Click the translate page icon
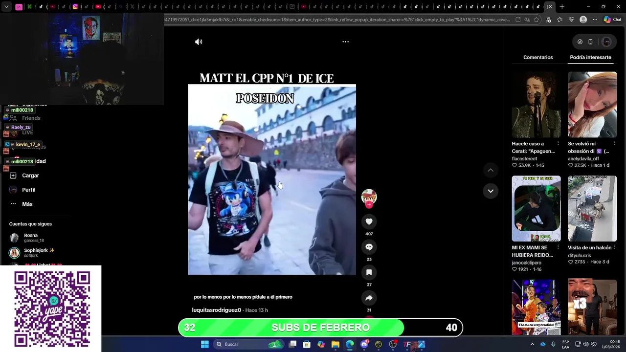This screenshot has height=352, width=626. pos(527,20)
